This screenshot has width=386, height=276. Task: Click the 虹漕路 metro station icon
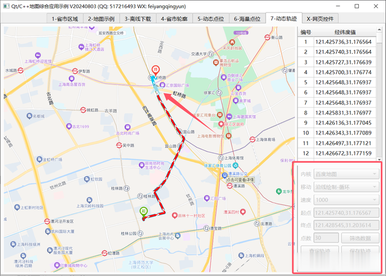tap(104, 253)
